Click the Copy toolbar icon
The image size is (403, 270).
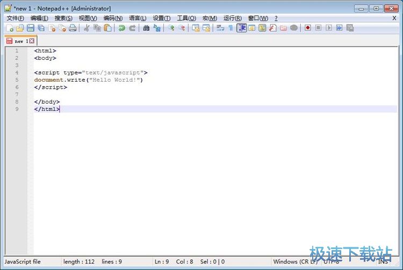[97, 28]
